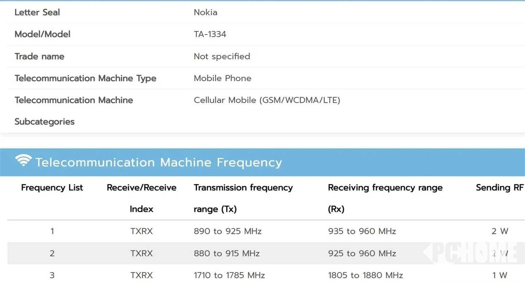Select the 890 to 925 MHz cell
525x282 pixels.
click(227, 231)
